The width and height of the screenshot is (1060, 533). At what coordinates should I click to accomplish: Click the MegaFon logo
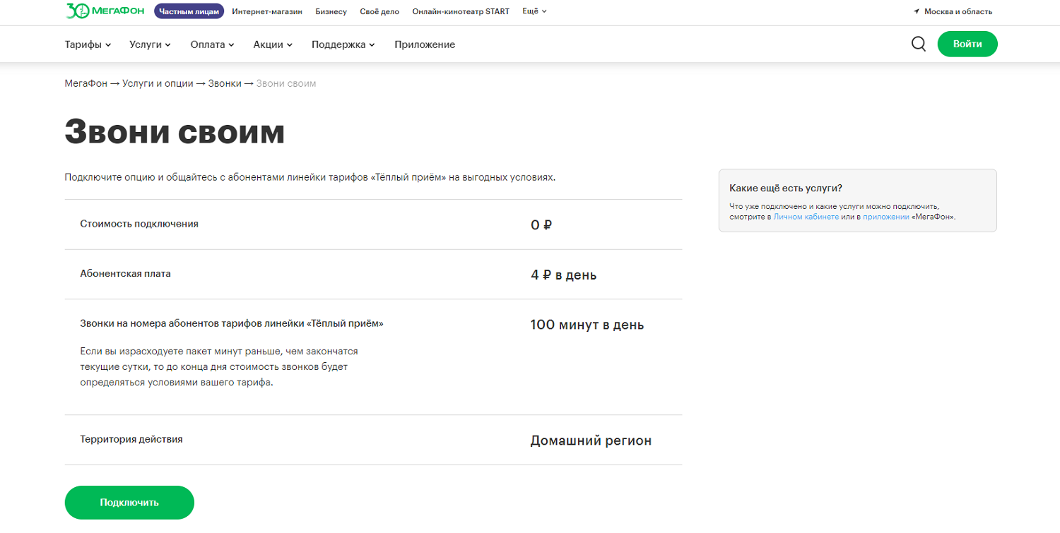(x=107, y=11)
